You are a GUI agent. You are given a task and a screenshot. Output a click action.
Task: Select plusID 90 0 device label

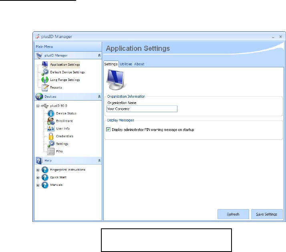pyautogui.click(x=58, y=106)
